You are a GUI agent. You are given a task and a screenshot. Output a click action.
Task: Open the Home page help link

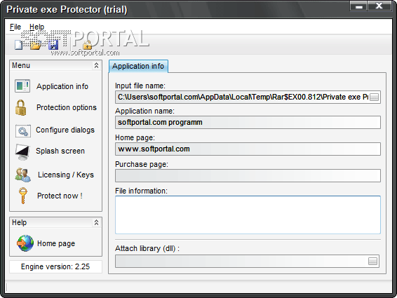[56, 243]
